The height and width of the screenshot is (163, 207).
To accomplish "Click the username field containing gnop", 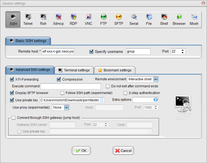I will [138, 51].
